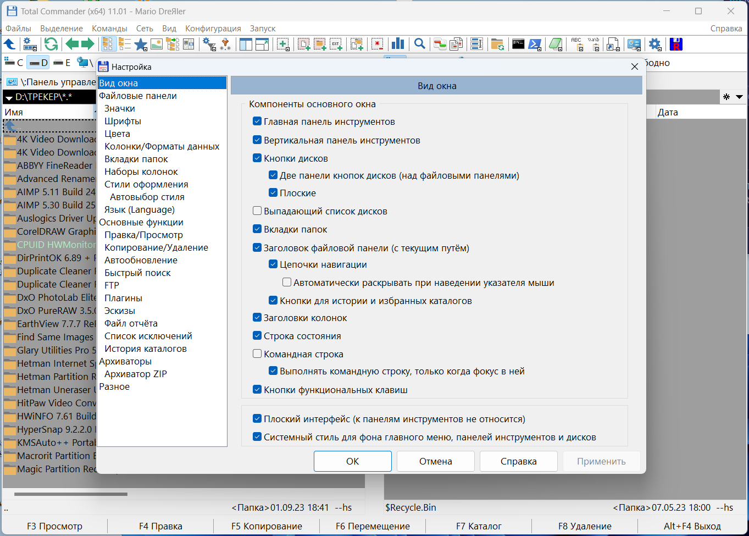Click left panel horizontal scrollbar thumb
Viewport: 749px width, 536px height.
70,494
